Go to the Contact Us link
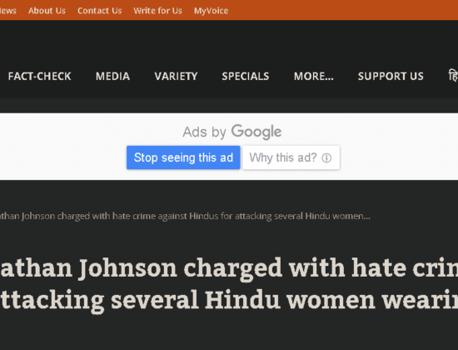The height and width of the screenshot is (350, 458). click(100, 11)
